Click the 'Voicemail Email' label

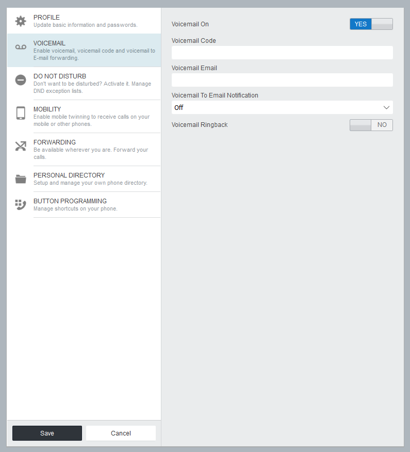194,68
